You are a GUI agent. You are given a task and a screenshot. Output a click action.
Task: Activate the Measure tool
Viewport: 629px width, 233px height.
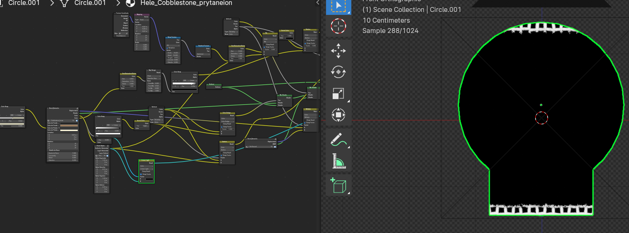pyautogui.click(x=338, y=161)
